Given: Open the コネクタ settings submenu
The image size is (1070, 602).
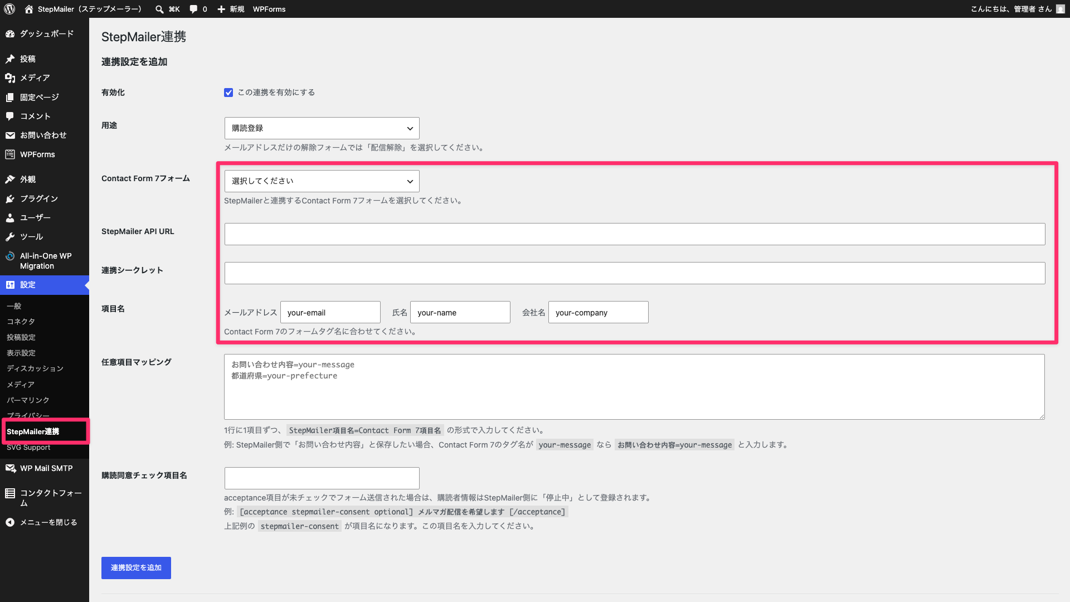Looking at the screenshot, I should coord(21,322).
